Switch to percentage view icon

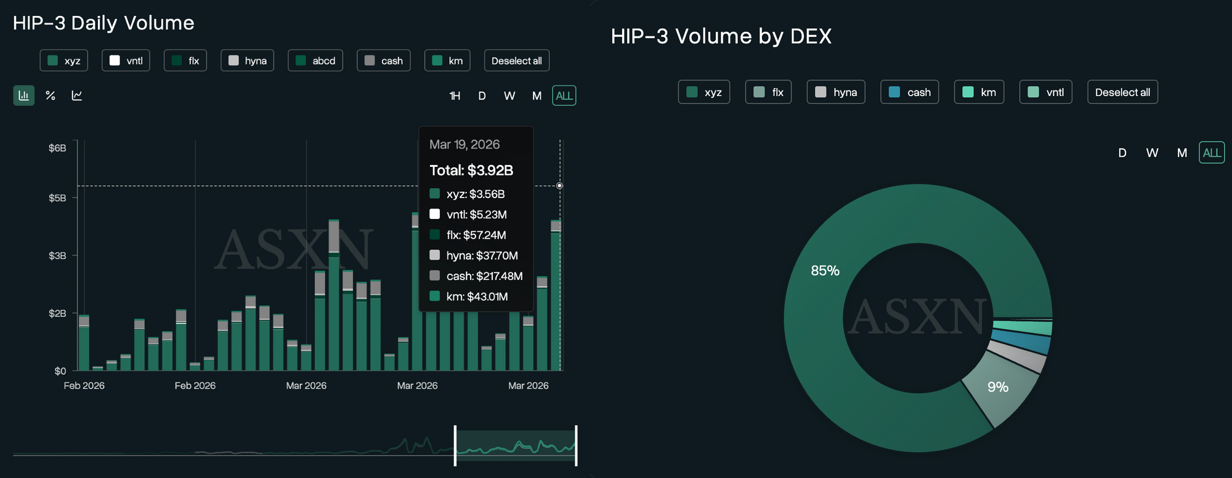pyautogui.click(x=51, y=95)
